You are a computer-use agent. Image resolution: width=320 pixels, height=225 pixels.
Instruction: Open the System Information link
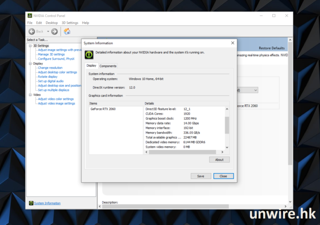[x=47, y=203]
